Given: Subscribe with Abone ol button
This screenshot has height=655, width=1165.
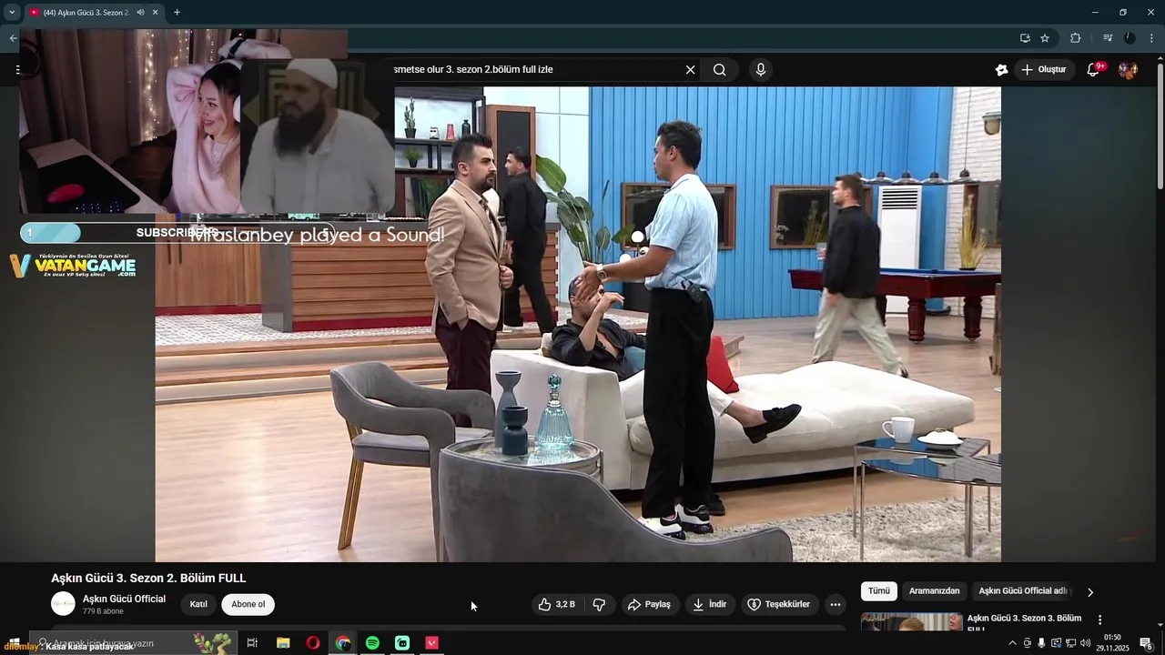Looking at the screenshot, I should (x=248, y=604).
